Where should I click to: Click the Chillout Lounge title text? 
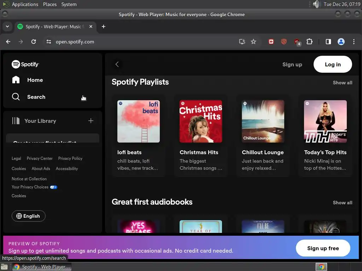263,152
